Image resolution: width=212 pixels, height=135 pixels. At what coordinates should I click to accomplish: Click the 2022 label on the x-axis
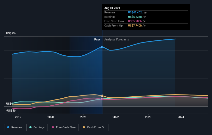tap(116, 117)
